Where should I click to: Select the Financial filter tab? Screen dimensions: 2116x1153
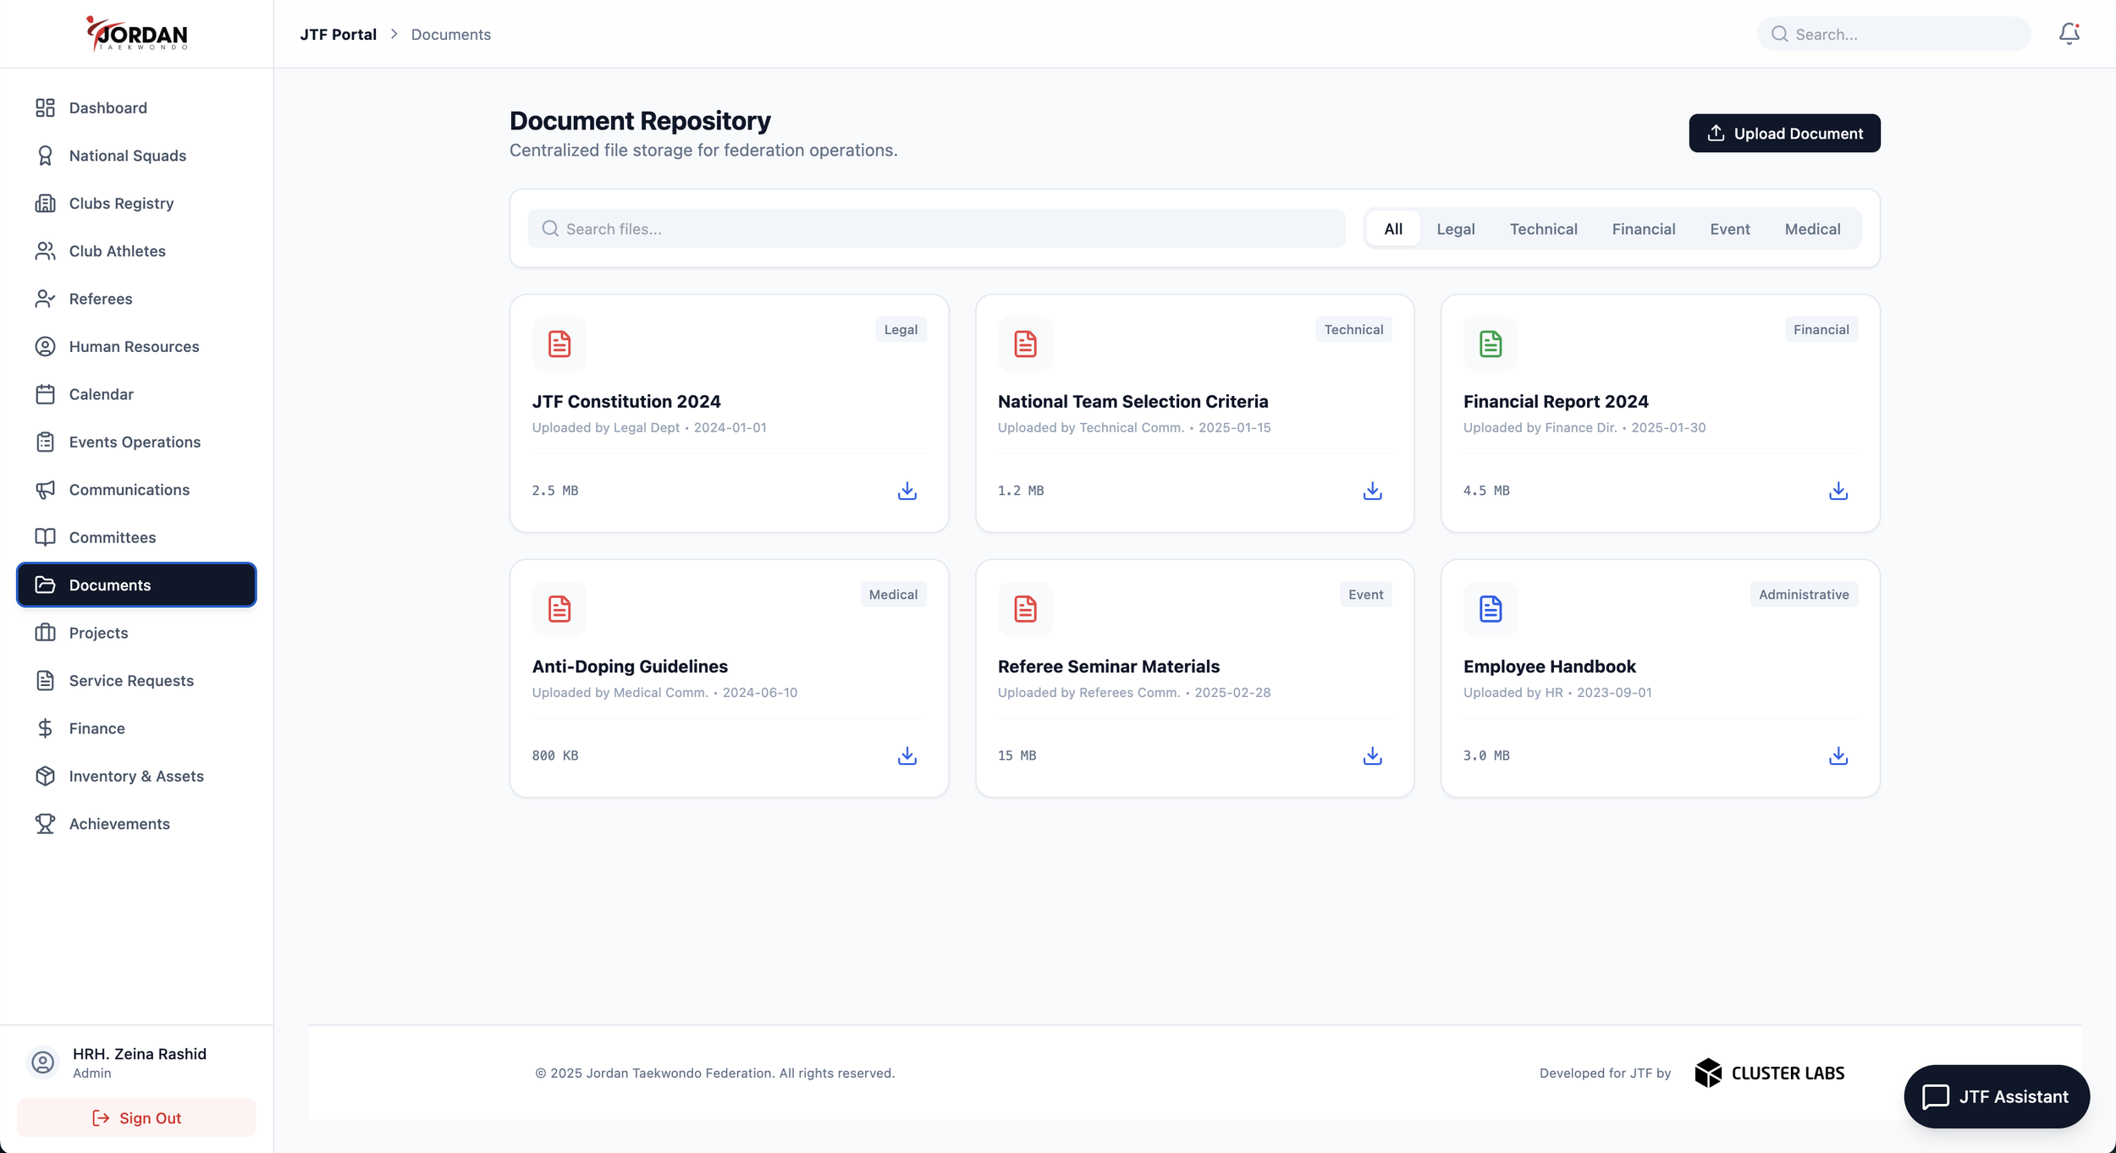pos(1643,228)
